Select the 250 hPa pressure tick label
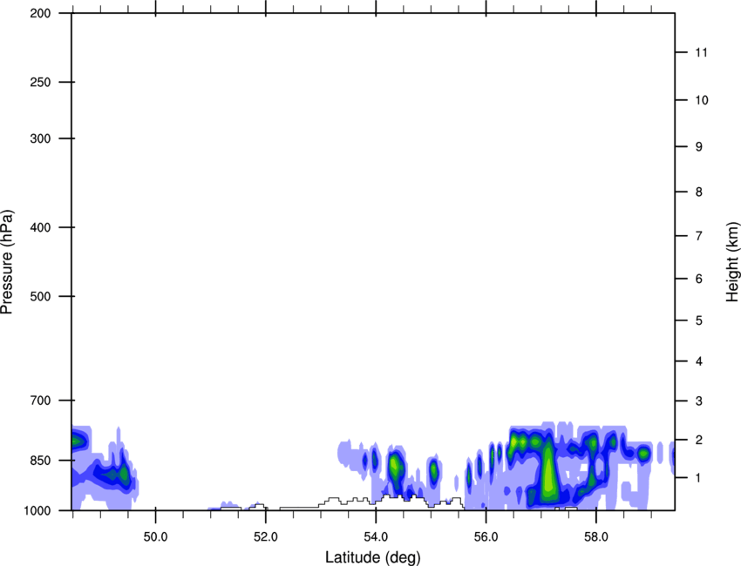741x566 pixels. click(x=39, y=83)
